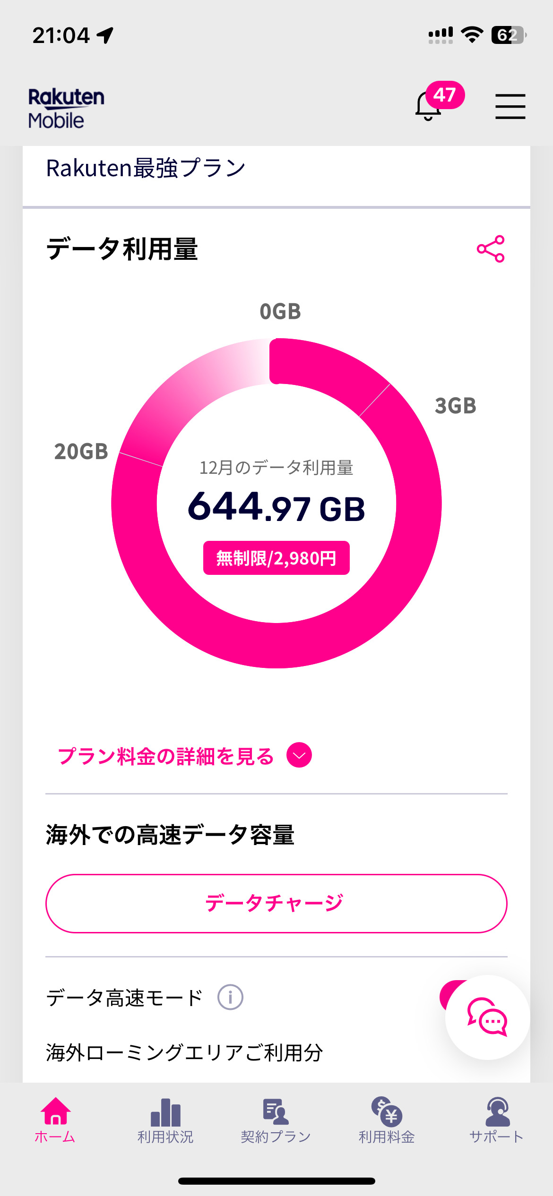Expand プラン料金の詳細を見る chevron
Viewport: 553px width, 1196px height.
click(x=299, y=755)
